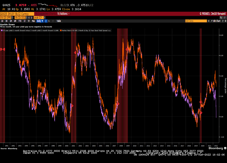This screenshot has height=163, width=227.
Task: Select the YTD time range
Action: coord(20,21)
